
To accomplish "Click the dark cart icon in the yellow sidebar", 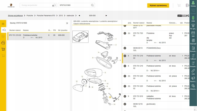I will 3,49.
